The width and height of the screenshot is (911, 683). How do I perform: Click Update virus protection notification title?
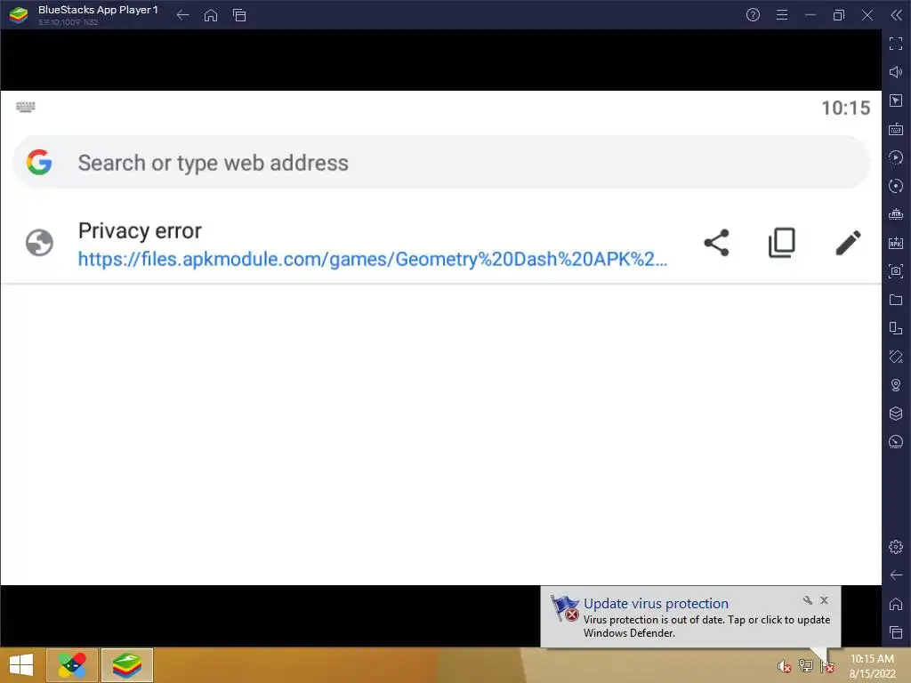[656, 604]
